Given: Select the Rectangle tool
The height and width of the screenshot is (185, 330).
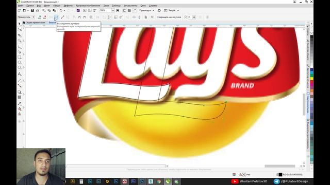Looking at the screenshot, I should click(20, 57).
